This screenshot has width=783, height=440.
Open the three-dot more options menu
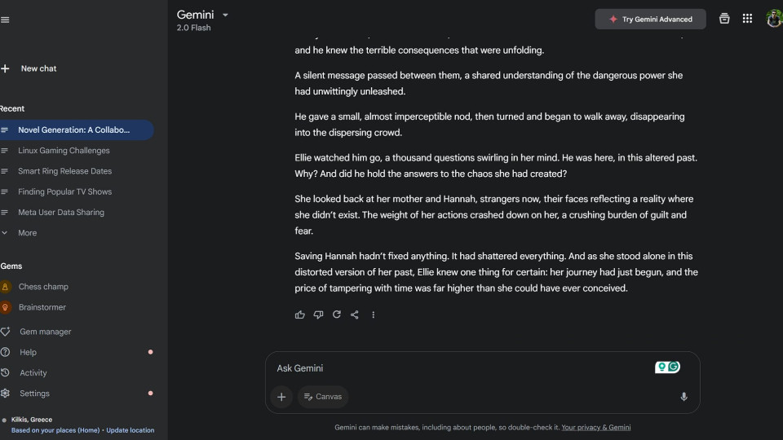[x=374, y=315]
